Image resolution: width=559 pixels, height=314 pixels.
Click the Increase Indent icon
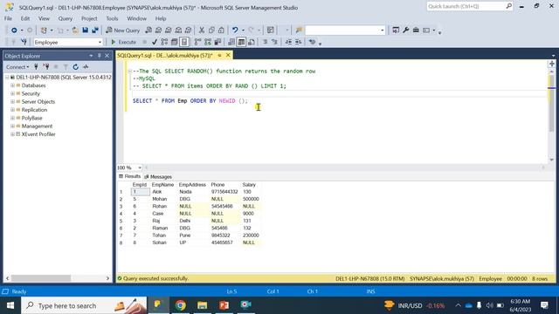[x=299, y=42]
